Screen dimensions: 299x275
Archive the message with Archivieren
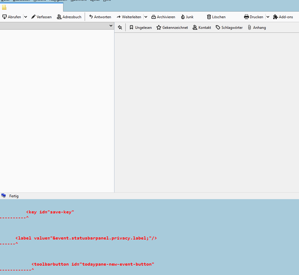(x=163, y=17)
